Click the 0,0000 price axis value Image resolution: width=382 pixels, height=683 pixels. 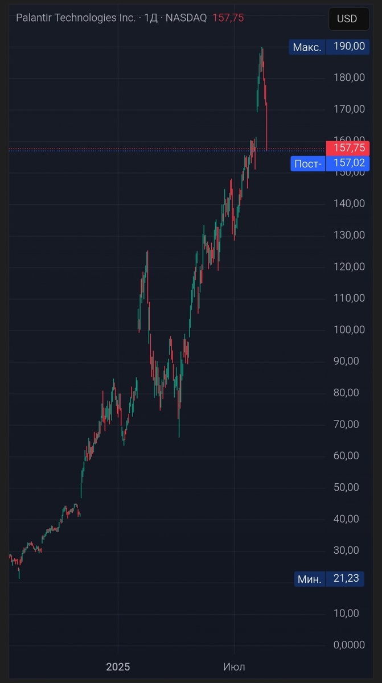pyautogui.click(x=348, y=645)
